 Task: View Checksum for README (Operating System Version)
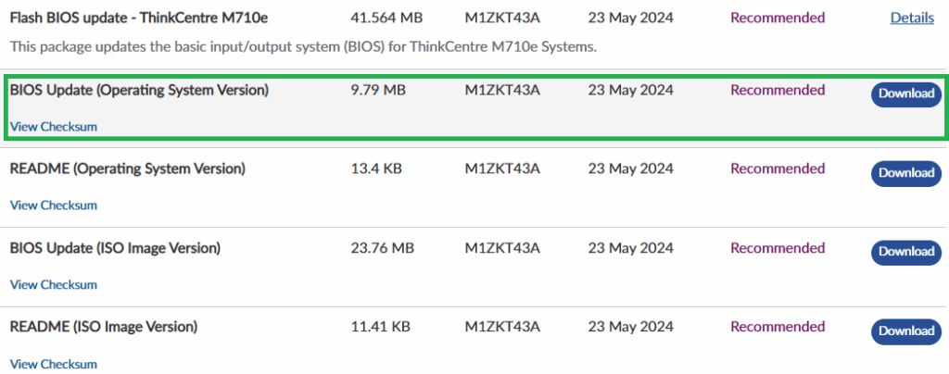tap(53, 206)
